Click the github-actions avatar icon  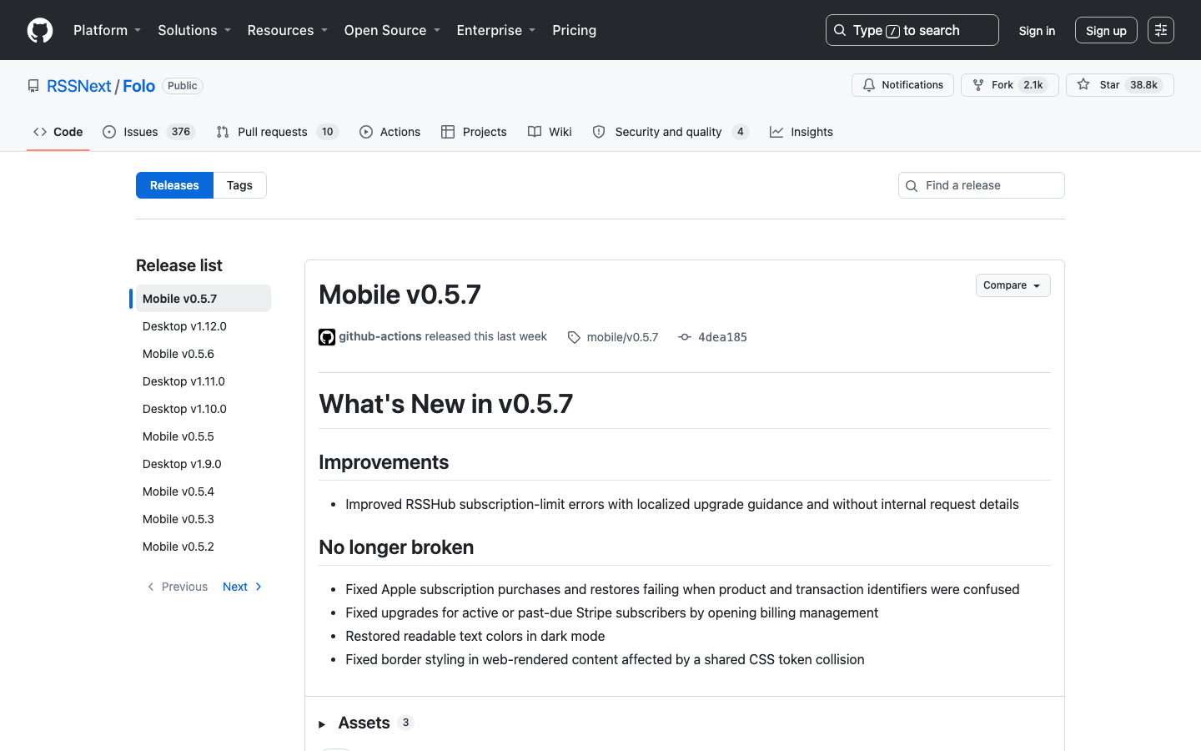pos(327,337)
